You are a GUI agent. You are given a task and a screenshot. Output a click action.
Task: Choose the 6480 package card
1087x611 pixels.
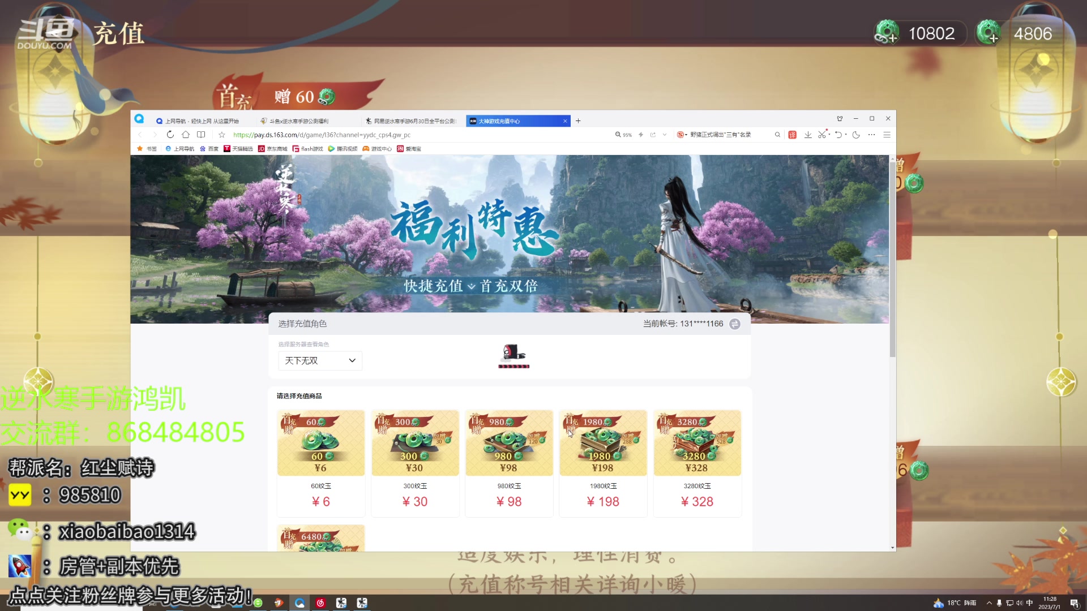click(x=321, y=538)
